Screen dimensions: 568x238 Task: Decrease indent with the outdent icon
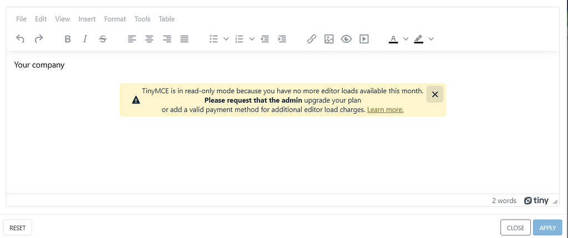click(x=265, y=39)
